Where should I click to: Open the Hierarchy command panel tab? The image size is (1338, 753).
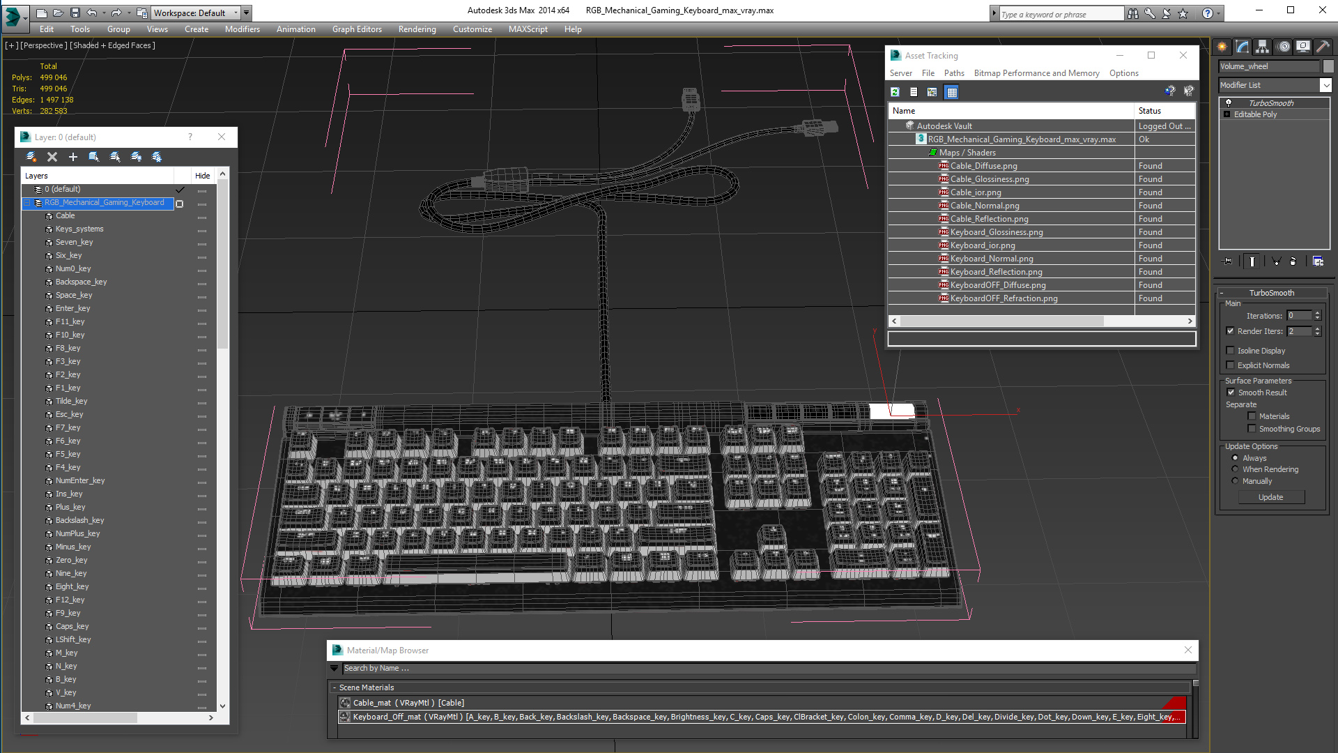click(x=1262, y=47)
